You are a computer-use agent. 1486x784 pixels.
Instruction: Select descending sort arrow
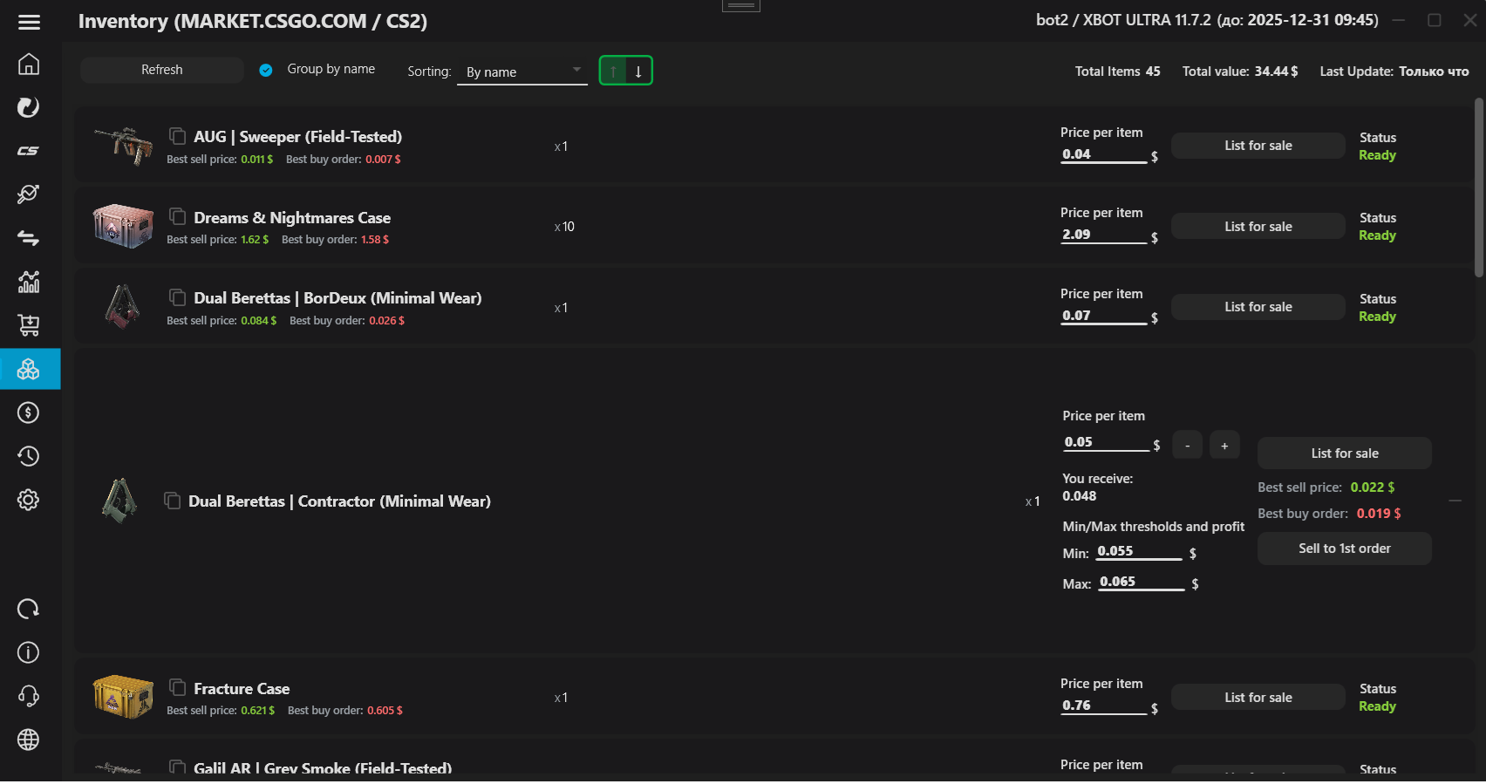pyautogui.click(x=638, y=71)
